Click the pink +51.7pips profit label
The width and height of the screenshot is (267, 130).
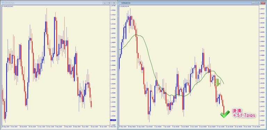coord(244,113)
